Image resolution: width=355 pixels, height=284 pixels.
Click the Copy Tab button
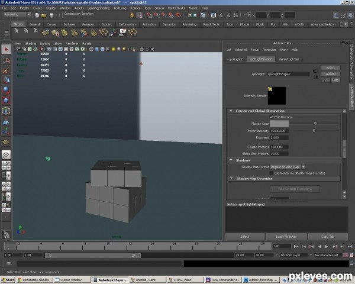point(328,237)
